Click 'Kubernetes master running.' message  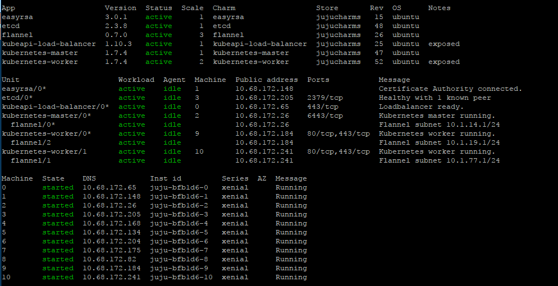tap(437, 116)
